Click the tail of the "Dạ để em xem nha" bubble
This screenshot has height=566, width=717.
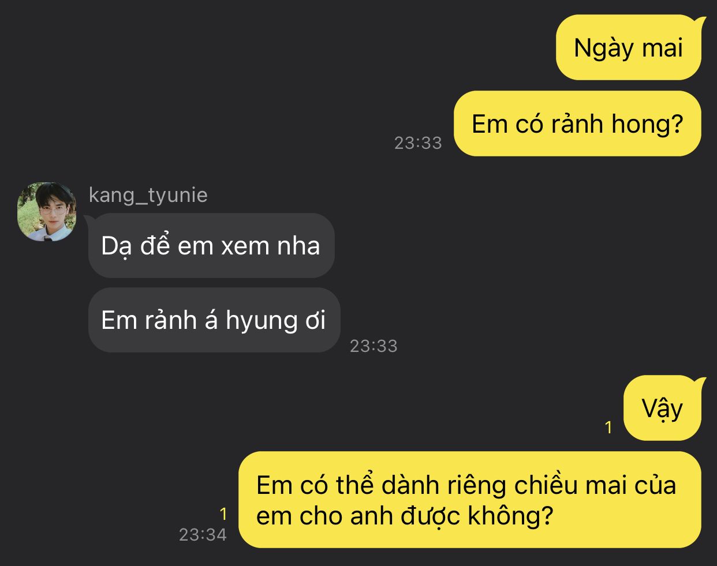pos(90,220)
